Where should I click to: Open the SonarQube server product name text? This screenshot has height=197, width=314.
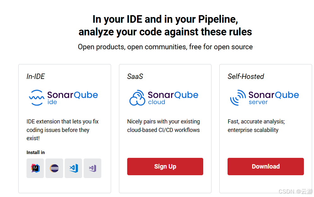coord(274,98)
